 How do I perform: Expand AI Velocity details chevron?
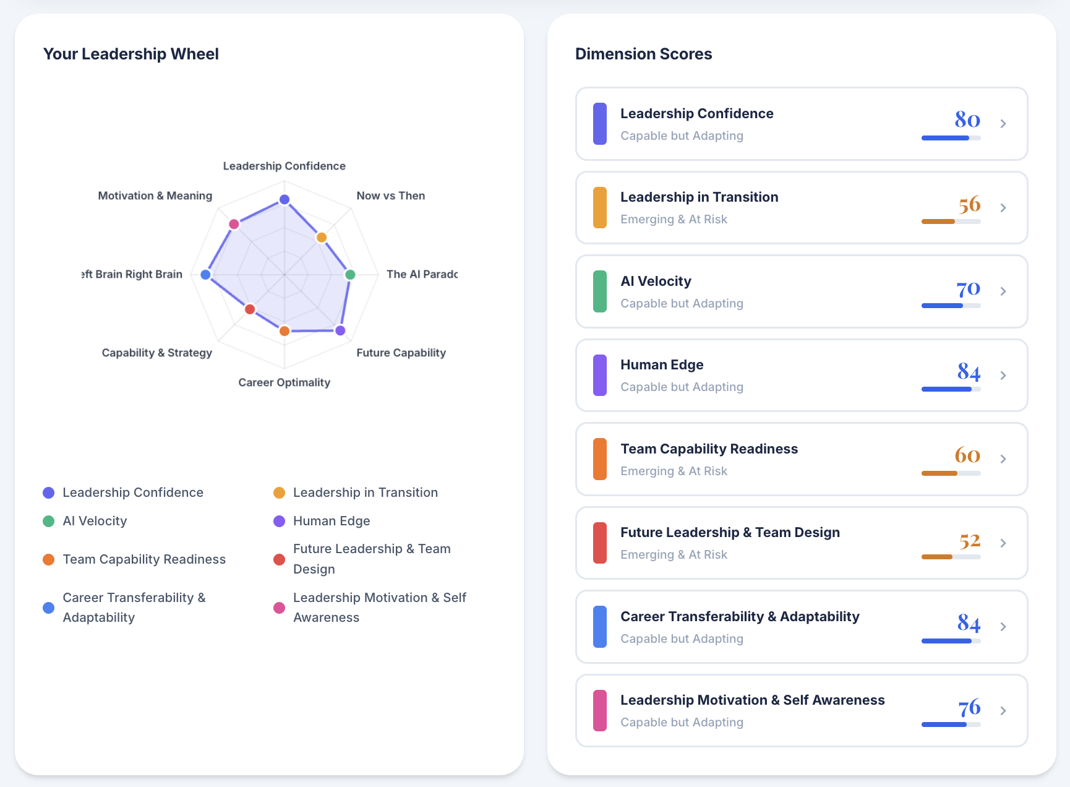pos(1003,291)
